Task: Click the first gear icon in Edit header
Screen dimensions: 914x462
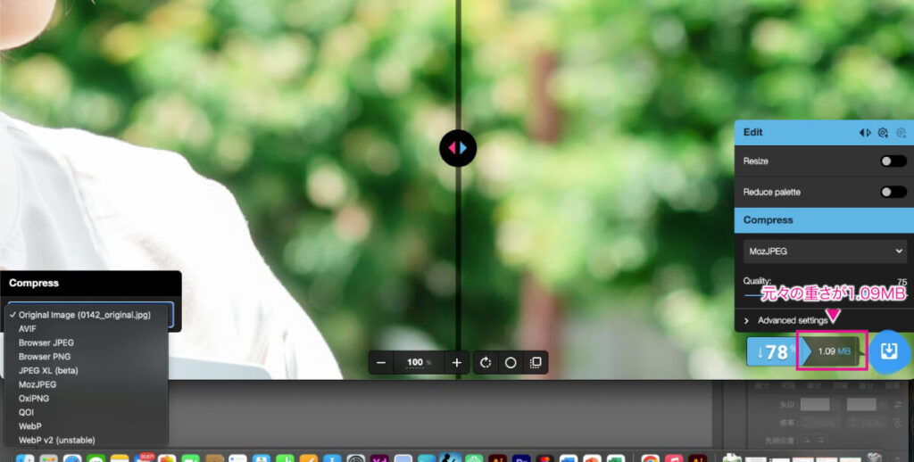Action: pyautogui.click(x=883, y=133)
